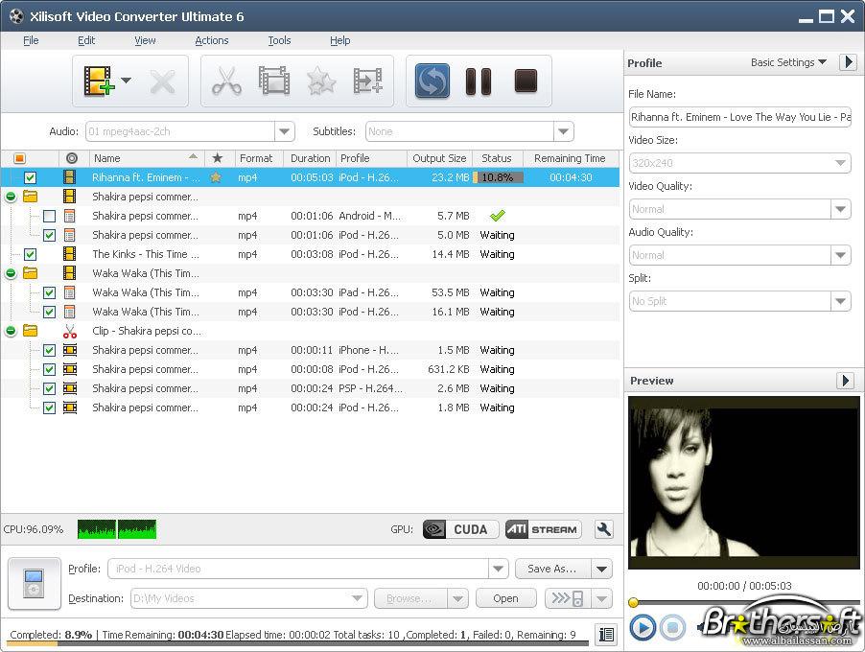Click the Xilisoft film reel title icon

tap(16, 16)
